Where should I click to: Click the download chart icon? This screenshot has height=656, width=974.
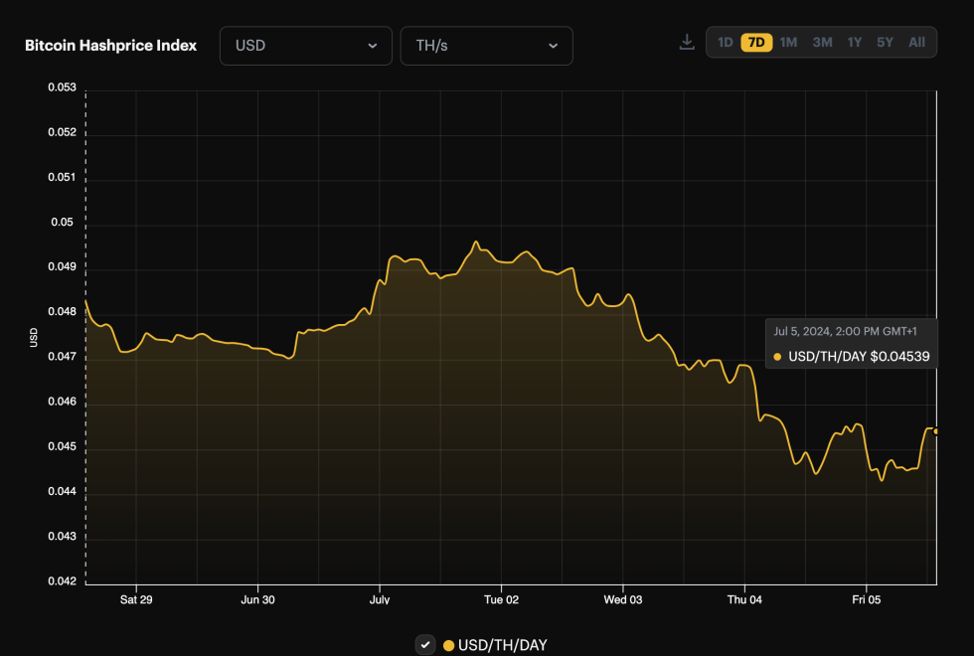(x=686, y=42)
